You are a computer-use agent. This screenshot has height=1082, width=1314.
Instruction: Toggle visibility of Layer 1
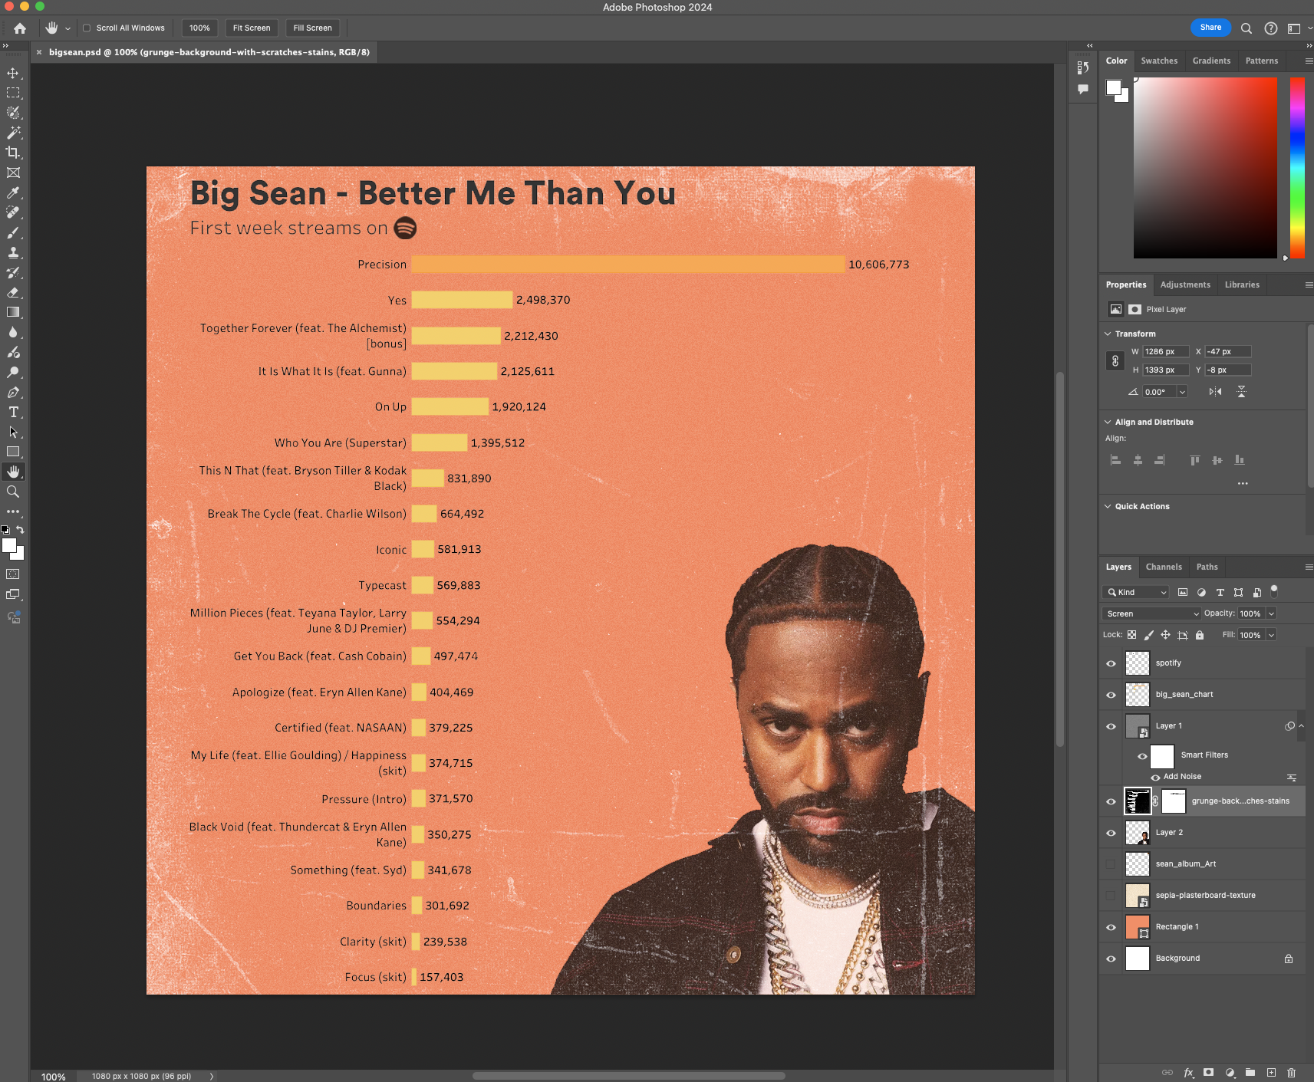point(1111,726)
